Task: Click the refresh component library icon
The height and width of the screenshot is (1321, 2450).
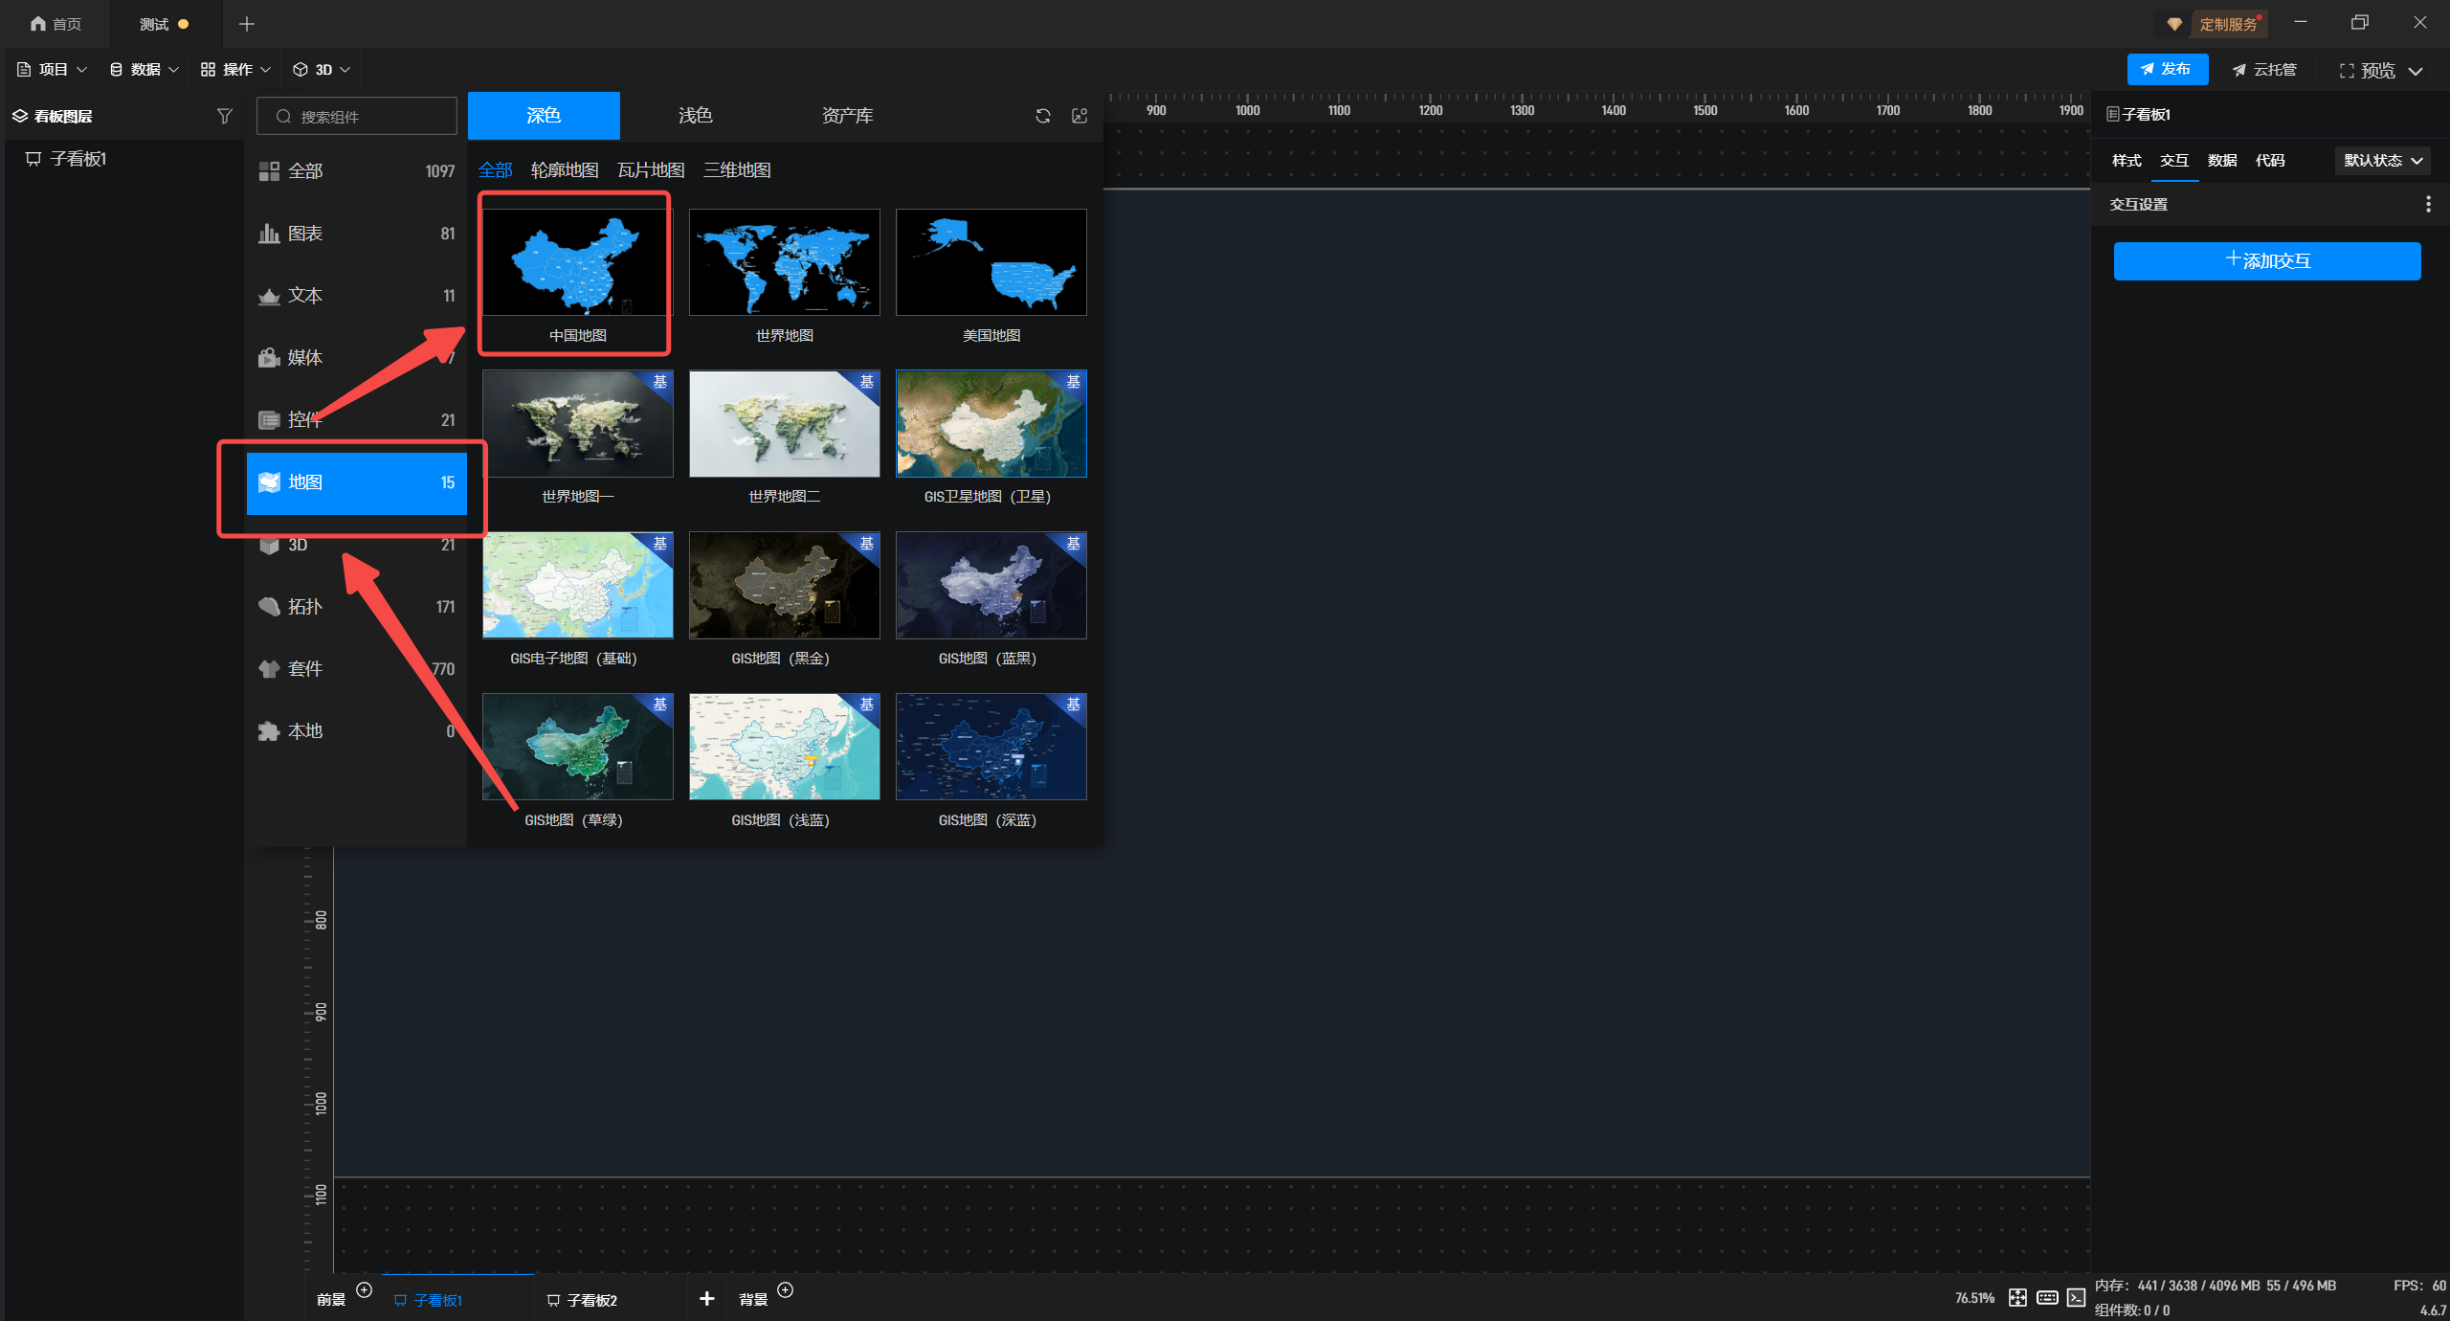Action: (1043, 116)
